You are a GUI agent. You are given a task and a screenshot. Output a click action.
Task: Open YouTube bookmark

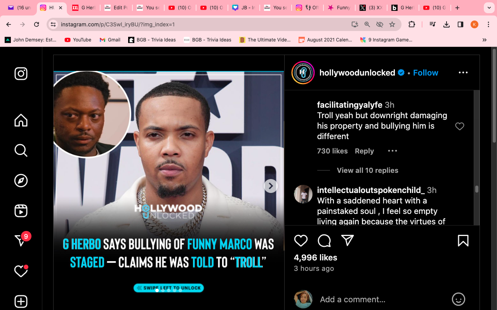78,40
